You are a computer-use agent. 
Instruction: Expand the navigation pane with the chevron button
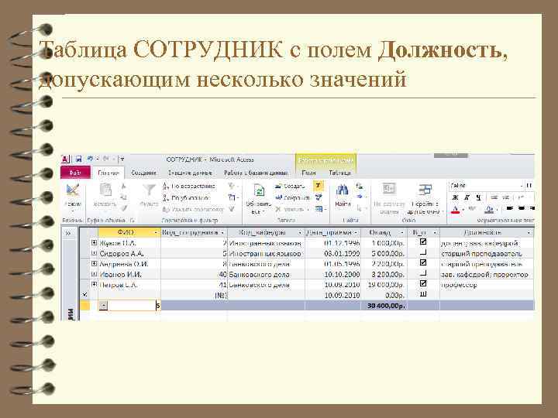click(67, 233)
